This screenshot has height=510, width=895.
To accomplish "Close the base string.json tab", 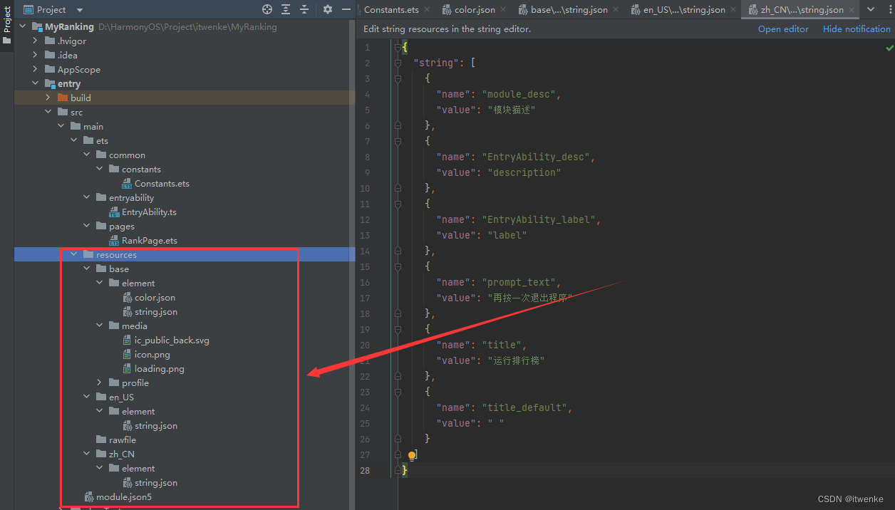I will pyautogui.click(x=616, y=9).
